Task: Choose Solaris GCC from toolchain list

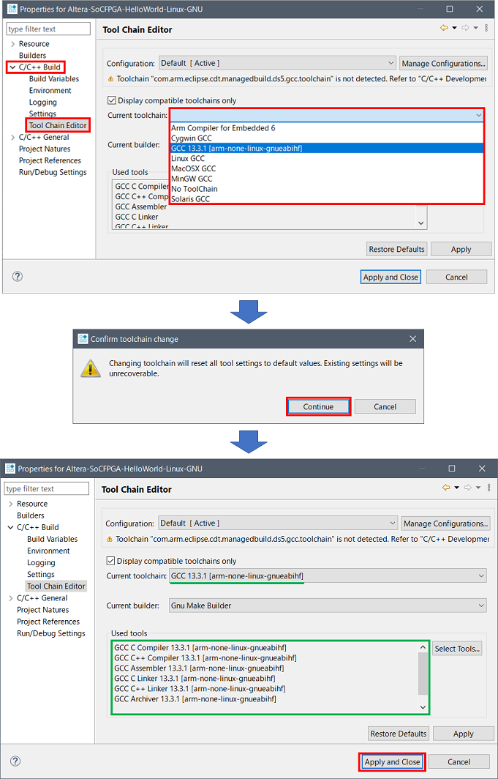Action: (x=326, y=198)
